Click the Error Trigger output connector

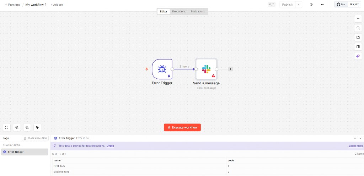click(x=172, y=69)
